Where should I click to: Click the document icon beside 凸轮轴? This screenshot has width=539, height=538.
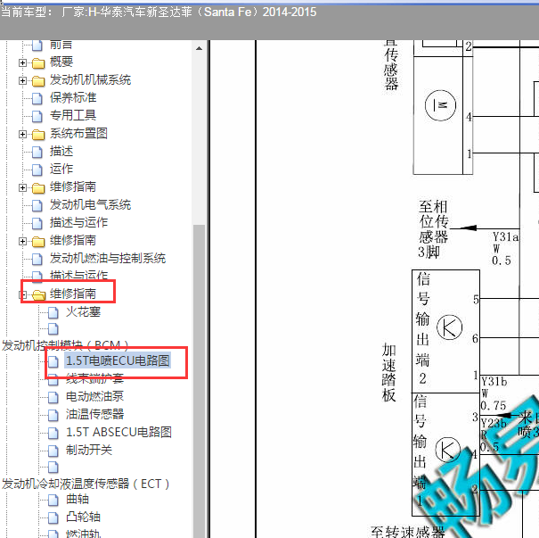(x=53, y=517)
